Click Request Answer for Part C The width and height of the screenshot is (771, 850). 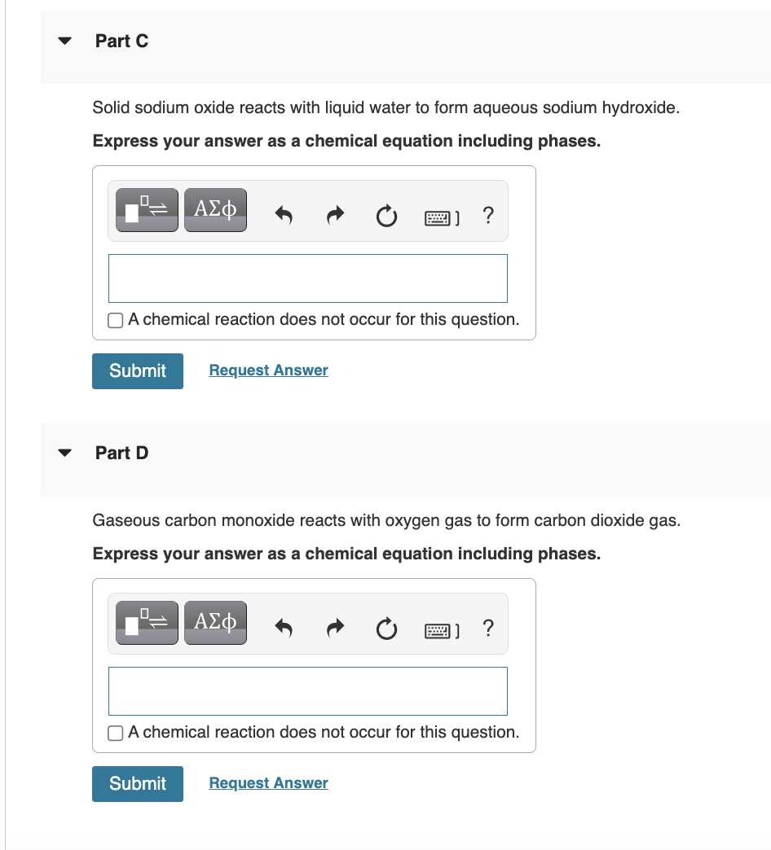click(x=268, y=370)
